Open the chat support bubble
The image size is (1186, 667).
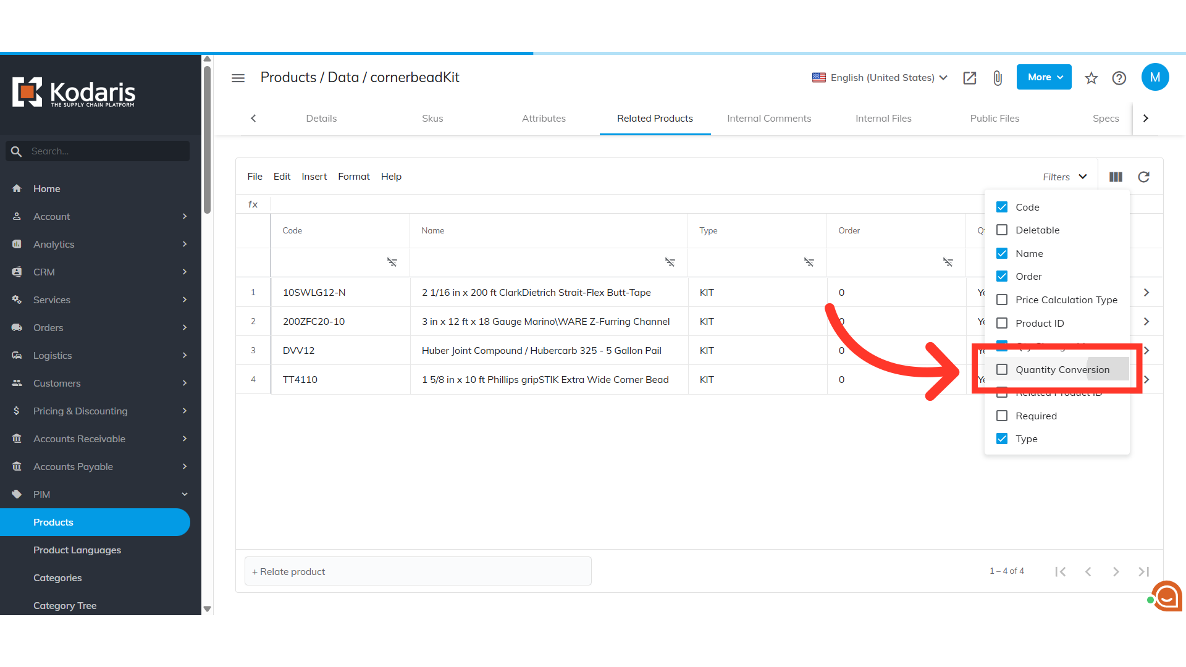(1166, 597)
